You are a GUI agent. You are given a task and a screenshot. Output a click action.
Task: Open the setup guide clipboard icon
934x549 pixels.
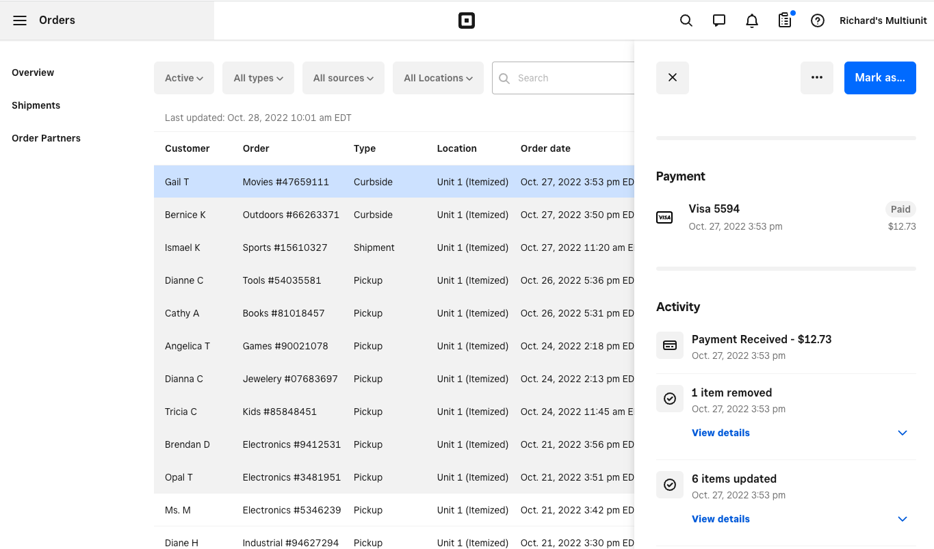[x=784, y=21]
